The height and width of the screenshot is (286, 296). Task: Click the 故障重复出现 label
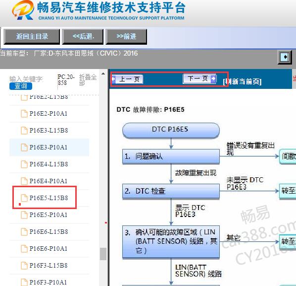[196, 173]
